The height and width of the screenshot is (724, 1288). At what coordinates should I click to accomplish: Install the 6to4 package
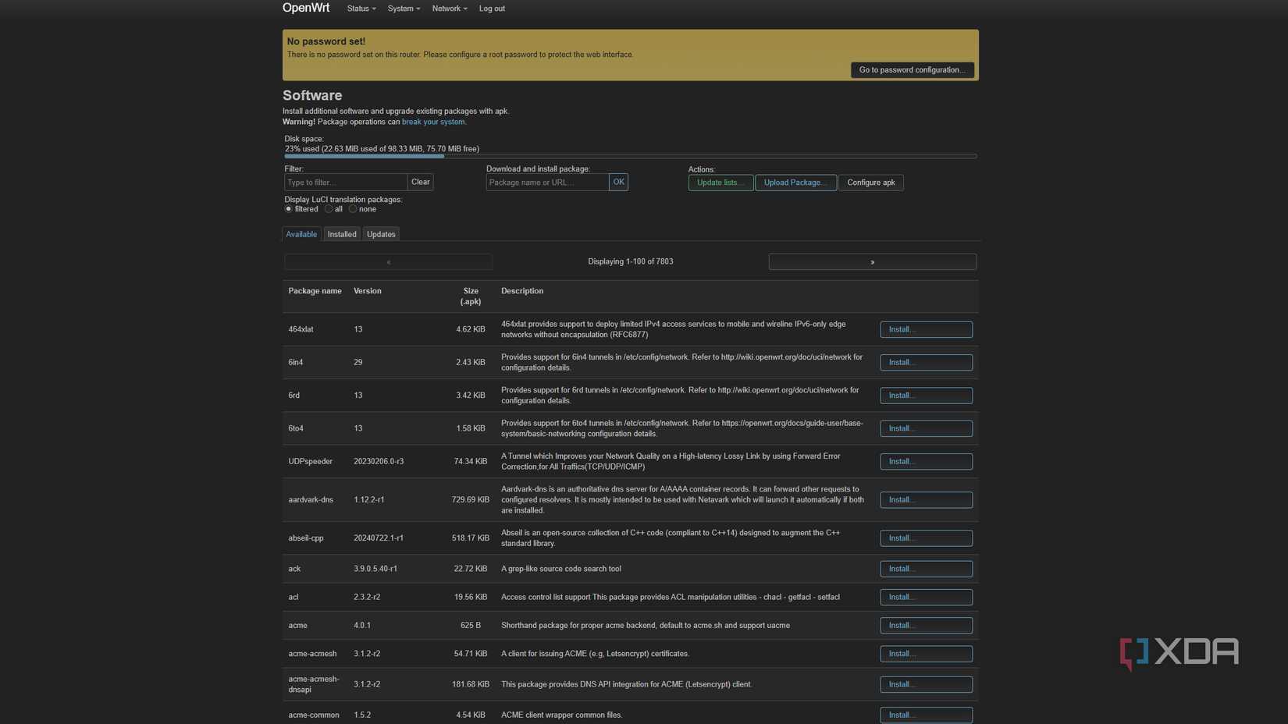coord(926,428)
